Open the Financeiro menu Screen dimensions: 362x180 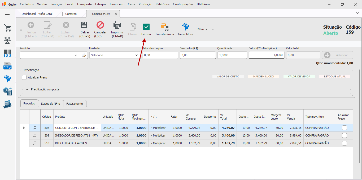tap(117, 4)
